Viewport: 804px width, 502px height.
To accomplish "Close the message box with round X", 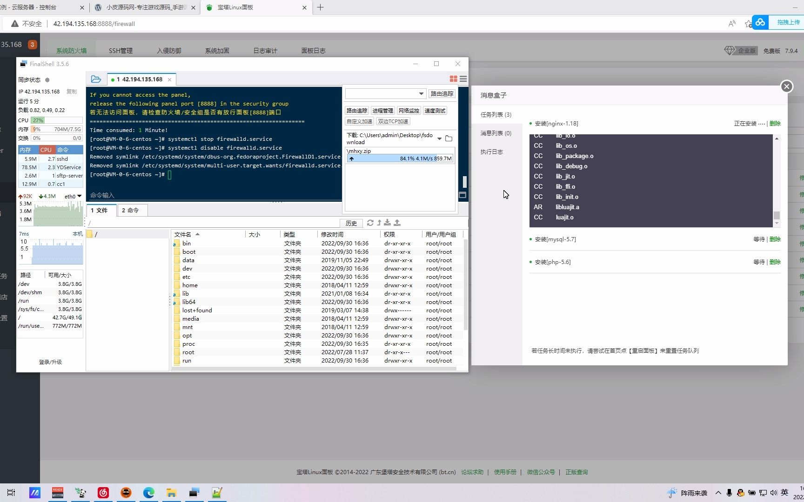I will pyautogui.click(x=787, y=86).
